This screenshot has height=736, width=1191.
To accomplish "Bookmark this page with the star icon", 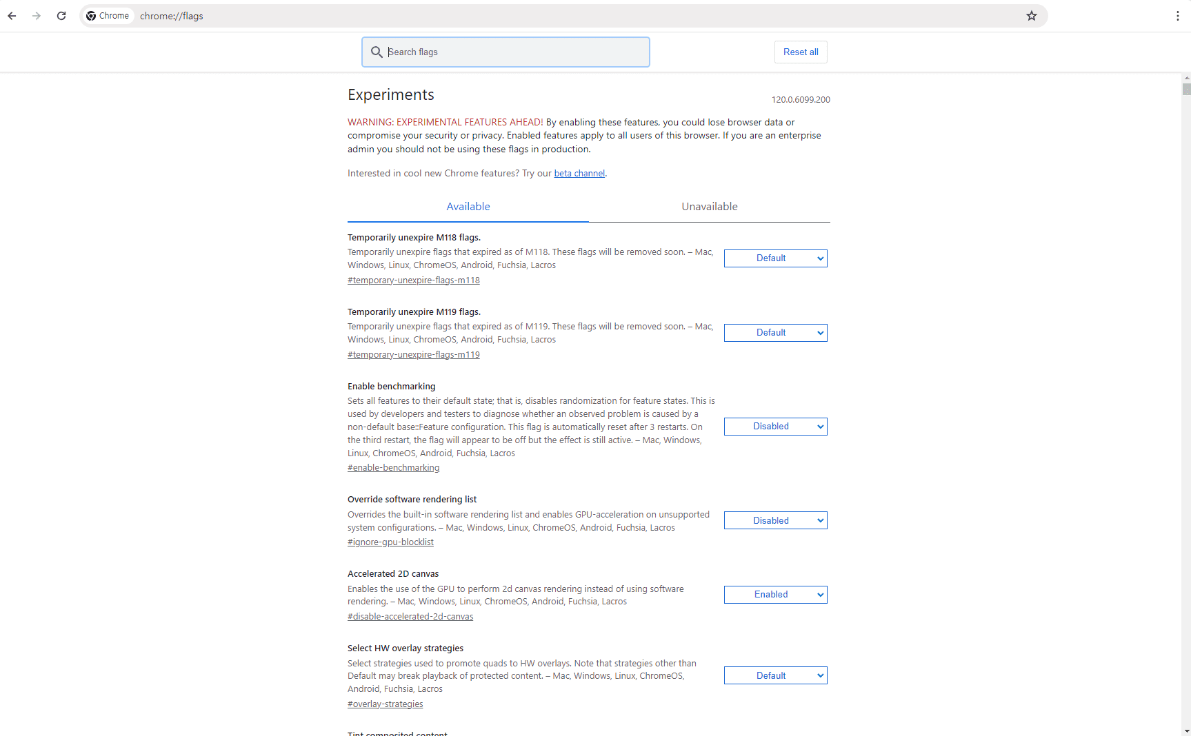I will coord(1032,16).
